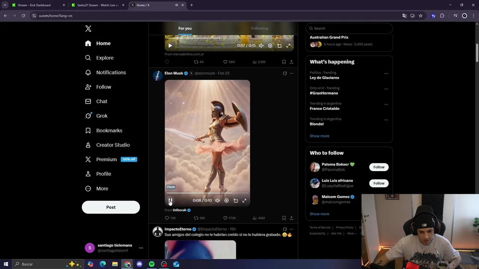
Task: Open options for Blondel trend
Action: point(386,120)
